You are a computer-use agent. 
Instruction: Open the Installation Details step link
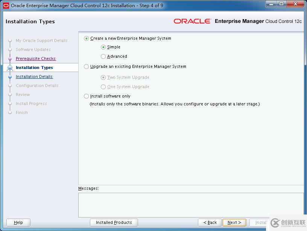coord(34,76)
